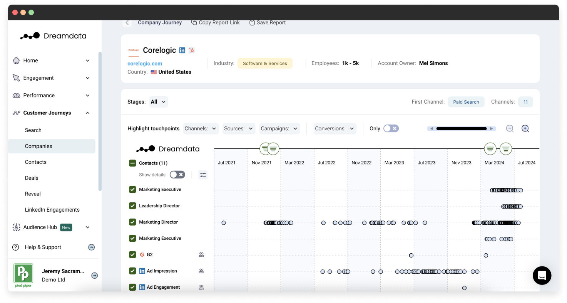Uncheck Ad Engagement checkbox
This screenshot has width=567, height=303.
pos(132,287)
